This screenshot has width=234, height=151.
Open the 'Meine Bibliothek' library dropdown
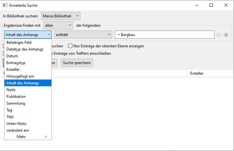(x=61, y=16)
